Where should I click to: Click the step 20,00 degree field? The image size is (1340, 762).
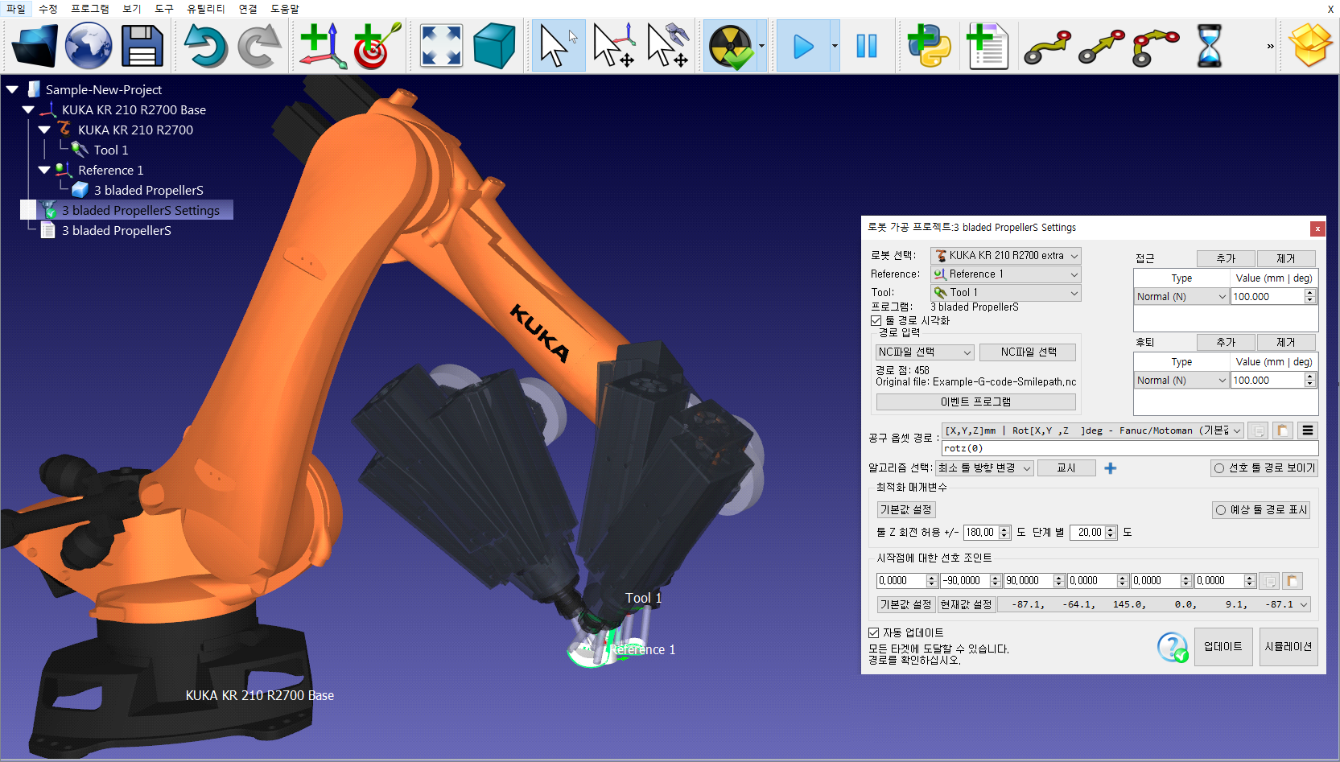[1094, 533]
